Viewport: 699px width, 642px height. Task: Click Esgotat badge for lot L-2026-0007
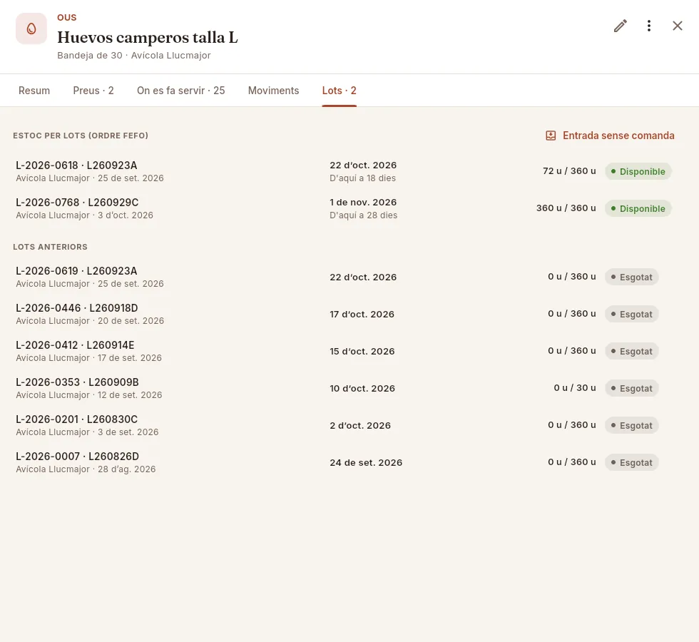point(631,462)
